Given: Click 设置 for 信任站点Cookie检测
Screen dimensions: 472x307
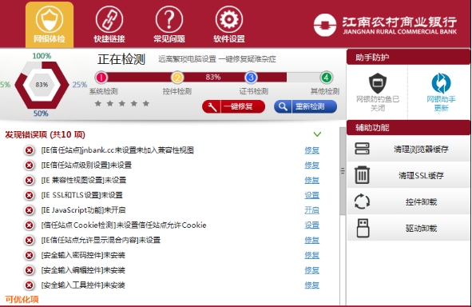Looking at the screenshot, I should [311, 225].
